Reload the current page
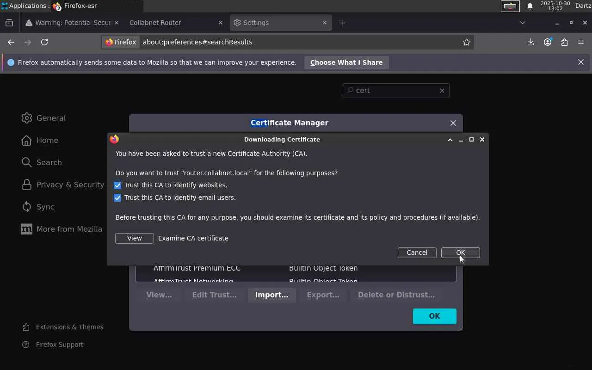The image size is (592, 370). [44, 42]
